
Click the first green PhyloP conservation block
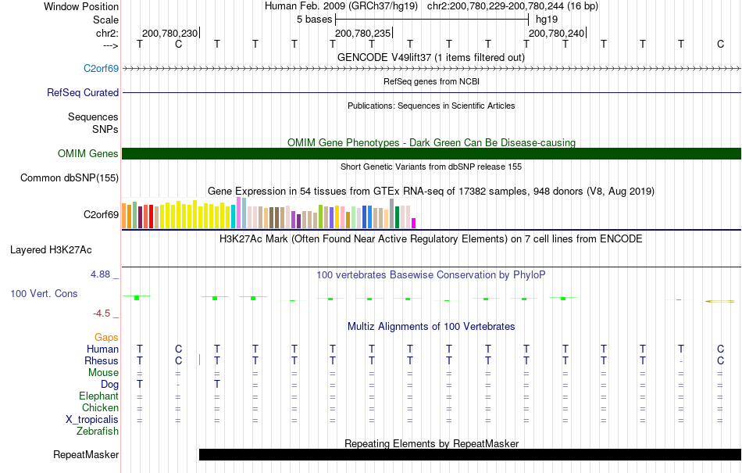[137, 297]
